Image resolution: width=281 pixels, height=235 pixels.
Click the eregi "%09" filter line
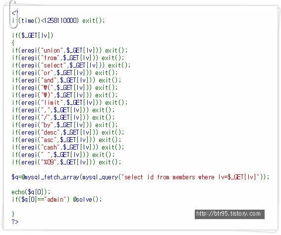pos(66,162)
